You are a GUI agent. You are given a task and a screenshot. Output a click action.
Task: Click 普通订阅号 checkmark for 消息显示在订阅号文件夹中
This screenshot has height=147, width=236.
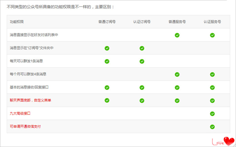[x=107, y=48]
